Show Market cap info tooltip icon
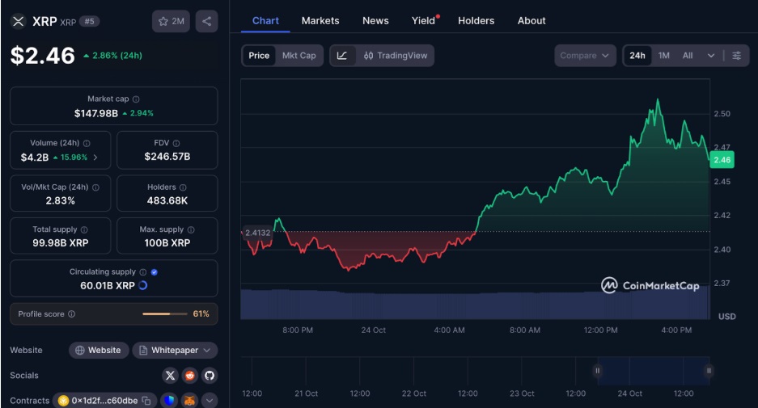 136,99
